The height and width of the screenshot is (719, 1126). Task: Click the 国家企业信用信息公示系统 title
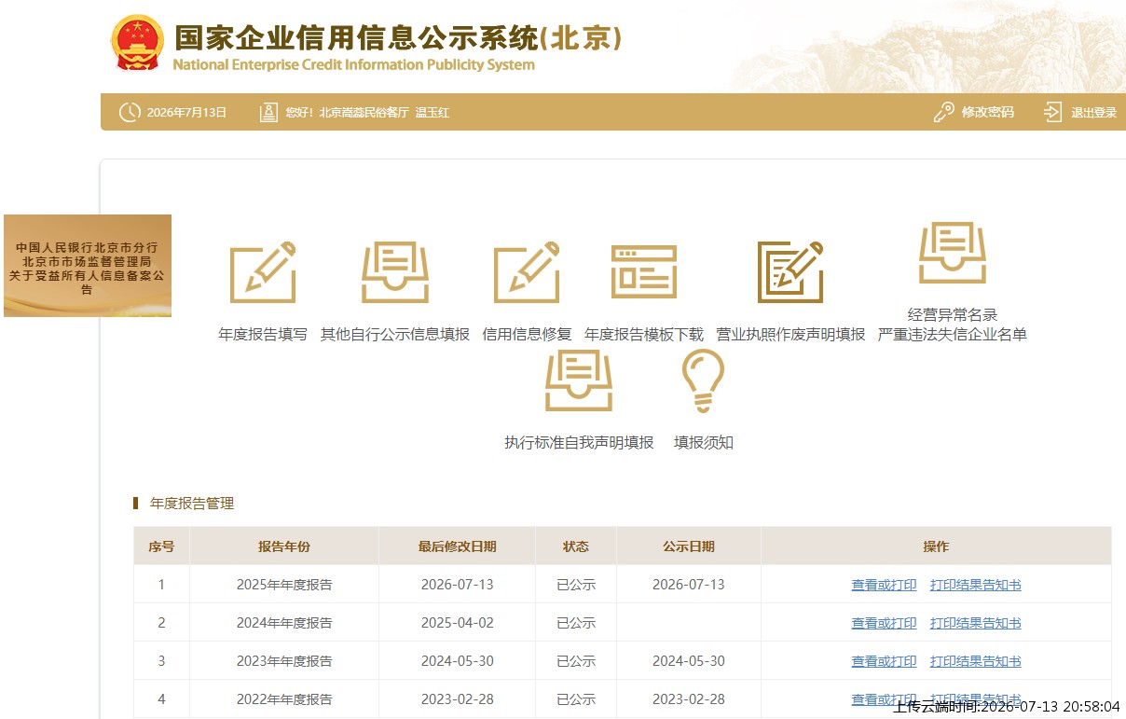pyautogui.click(x=398, y=38)
